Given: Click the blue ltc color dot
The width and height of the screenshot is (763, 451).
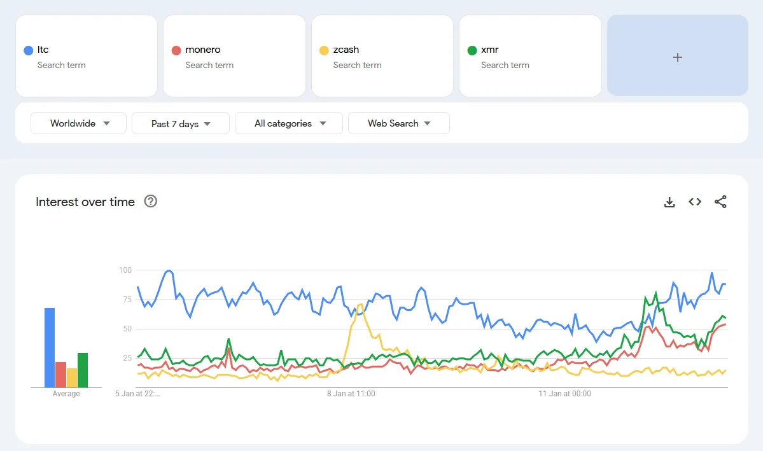Looking at the screenshot, I should (28, 50).
